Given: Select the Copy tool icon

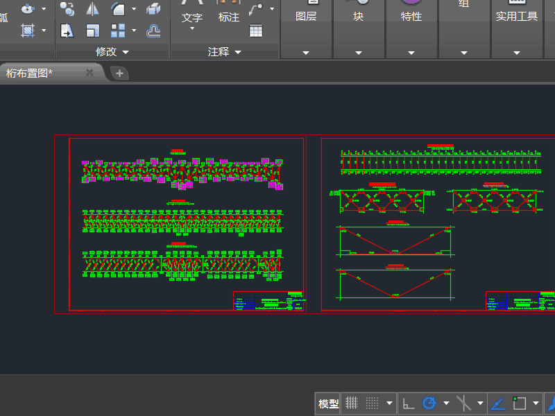Looking at the screenshot, I should [67, 9].
